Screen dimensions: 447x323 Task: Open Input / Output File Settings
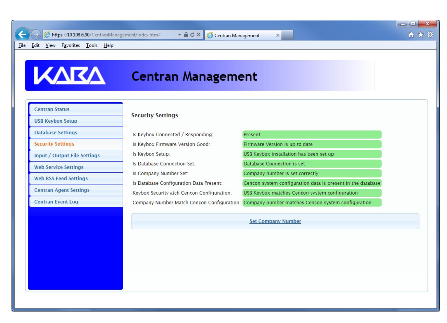pyautogui.click(x=76, y=155)
